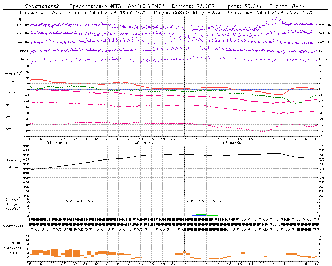This screenshot has width=332, height=266.
Task: Click the 'Давление' pressure panel label
Action: click(13, 161)
